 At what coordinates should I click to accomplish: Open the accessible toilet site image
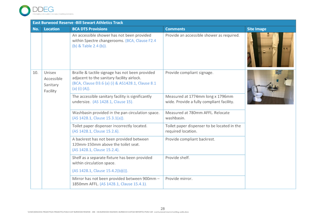(x=270, y=87)
